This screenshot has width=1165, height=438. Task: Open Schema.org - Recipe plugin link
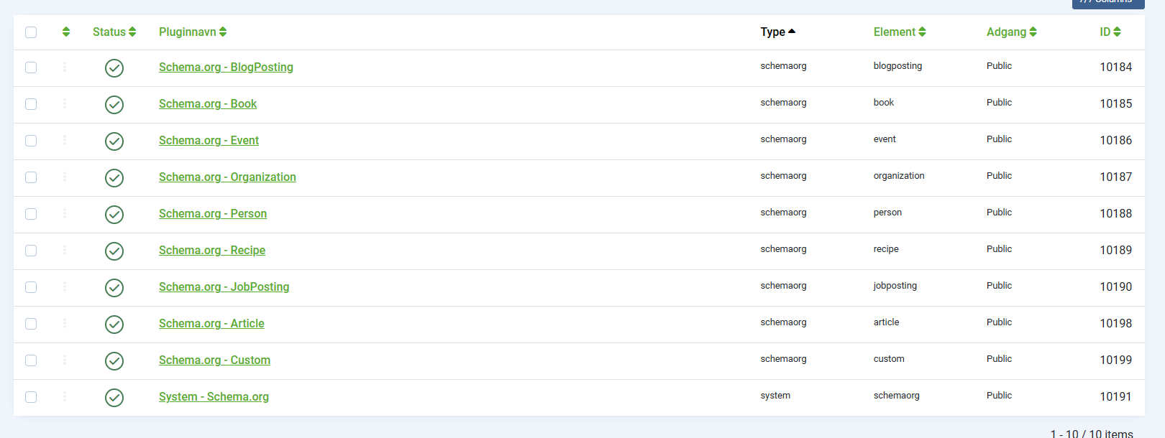pos(212,250)
